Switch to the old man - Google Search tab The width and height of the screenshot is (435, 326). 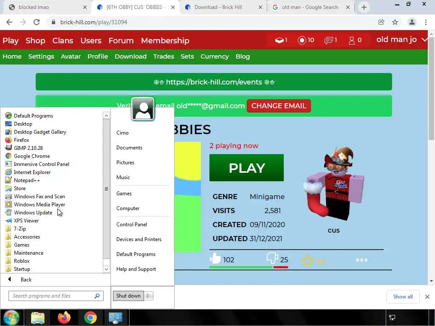point(310,7)
